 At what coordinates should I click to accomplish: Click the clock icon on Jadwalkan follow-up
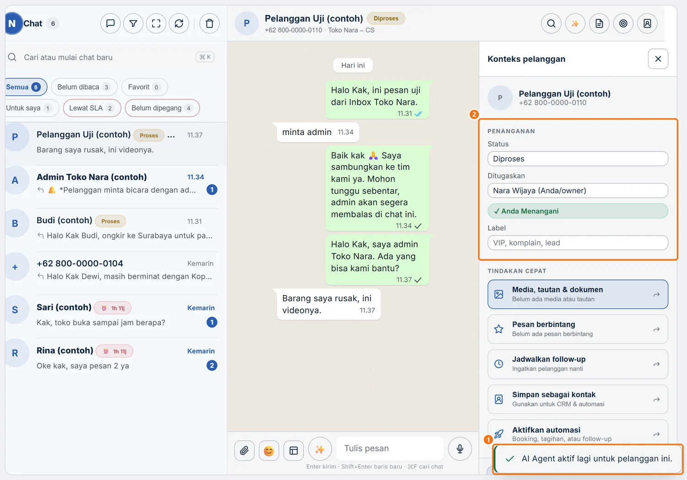click(499, 364)
